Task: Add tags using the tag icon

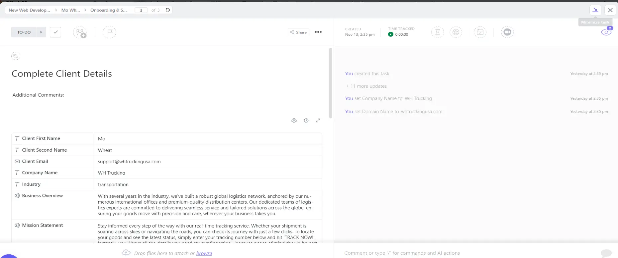Action: [x=16, y=56]
